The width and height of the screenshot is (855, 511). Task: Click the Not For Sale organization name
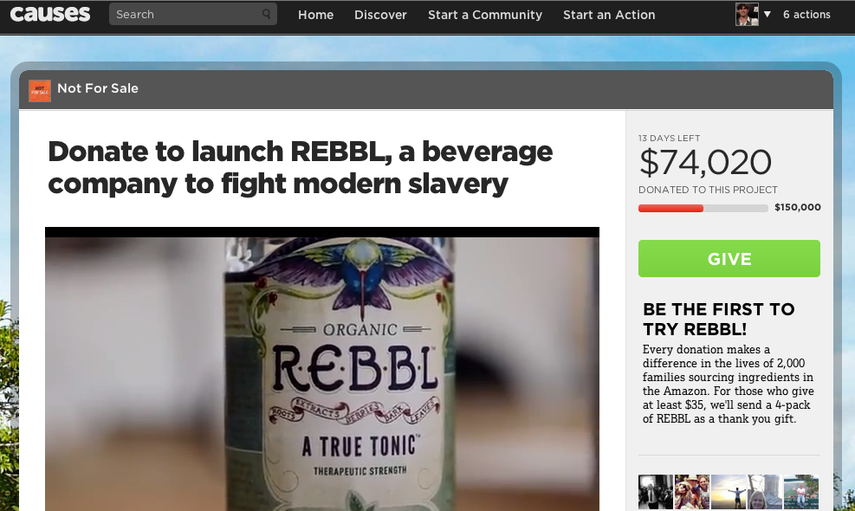pos(98,88)
